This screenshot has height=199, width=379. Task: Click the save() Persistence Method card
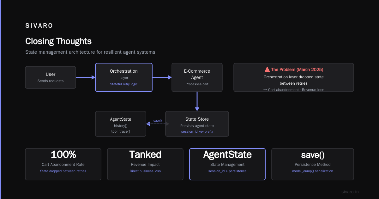click(313, 164)
